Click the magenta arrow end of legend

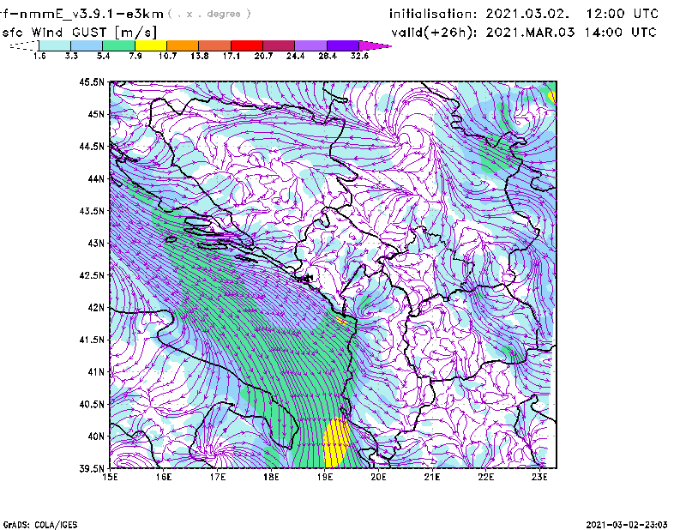point(374,45)
